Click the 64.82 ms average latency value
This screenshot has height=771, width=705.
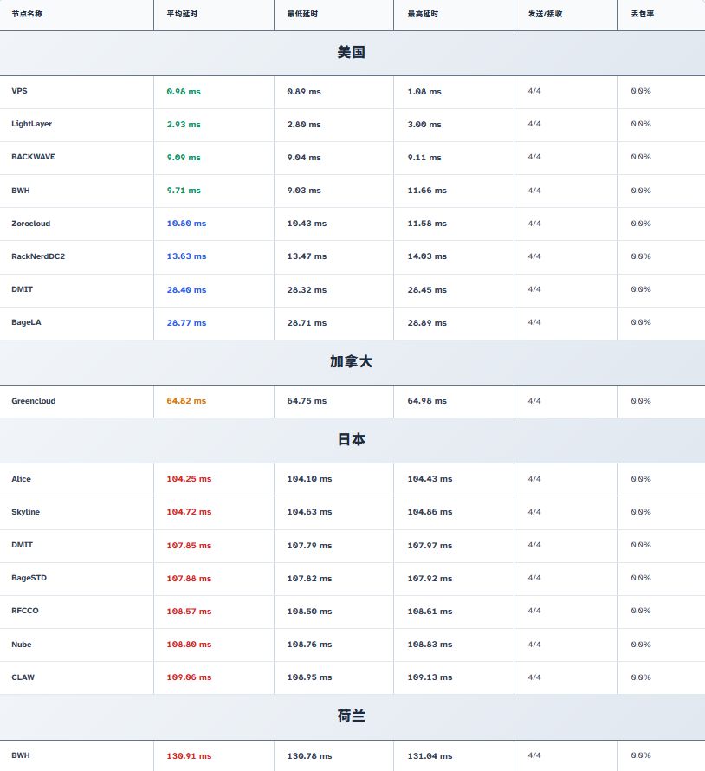pyautogui.click(x=186, y=401)
